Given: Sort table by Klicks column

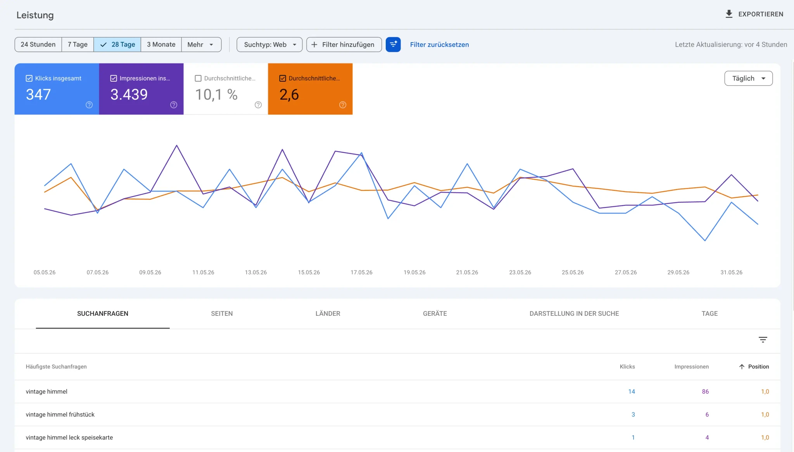Looking at the screenshot, I should (x=627, y=366).
